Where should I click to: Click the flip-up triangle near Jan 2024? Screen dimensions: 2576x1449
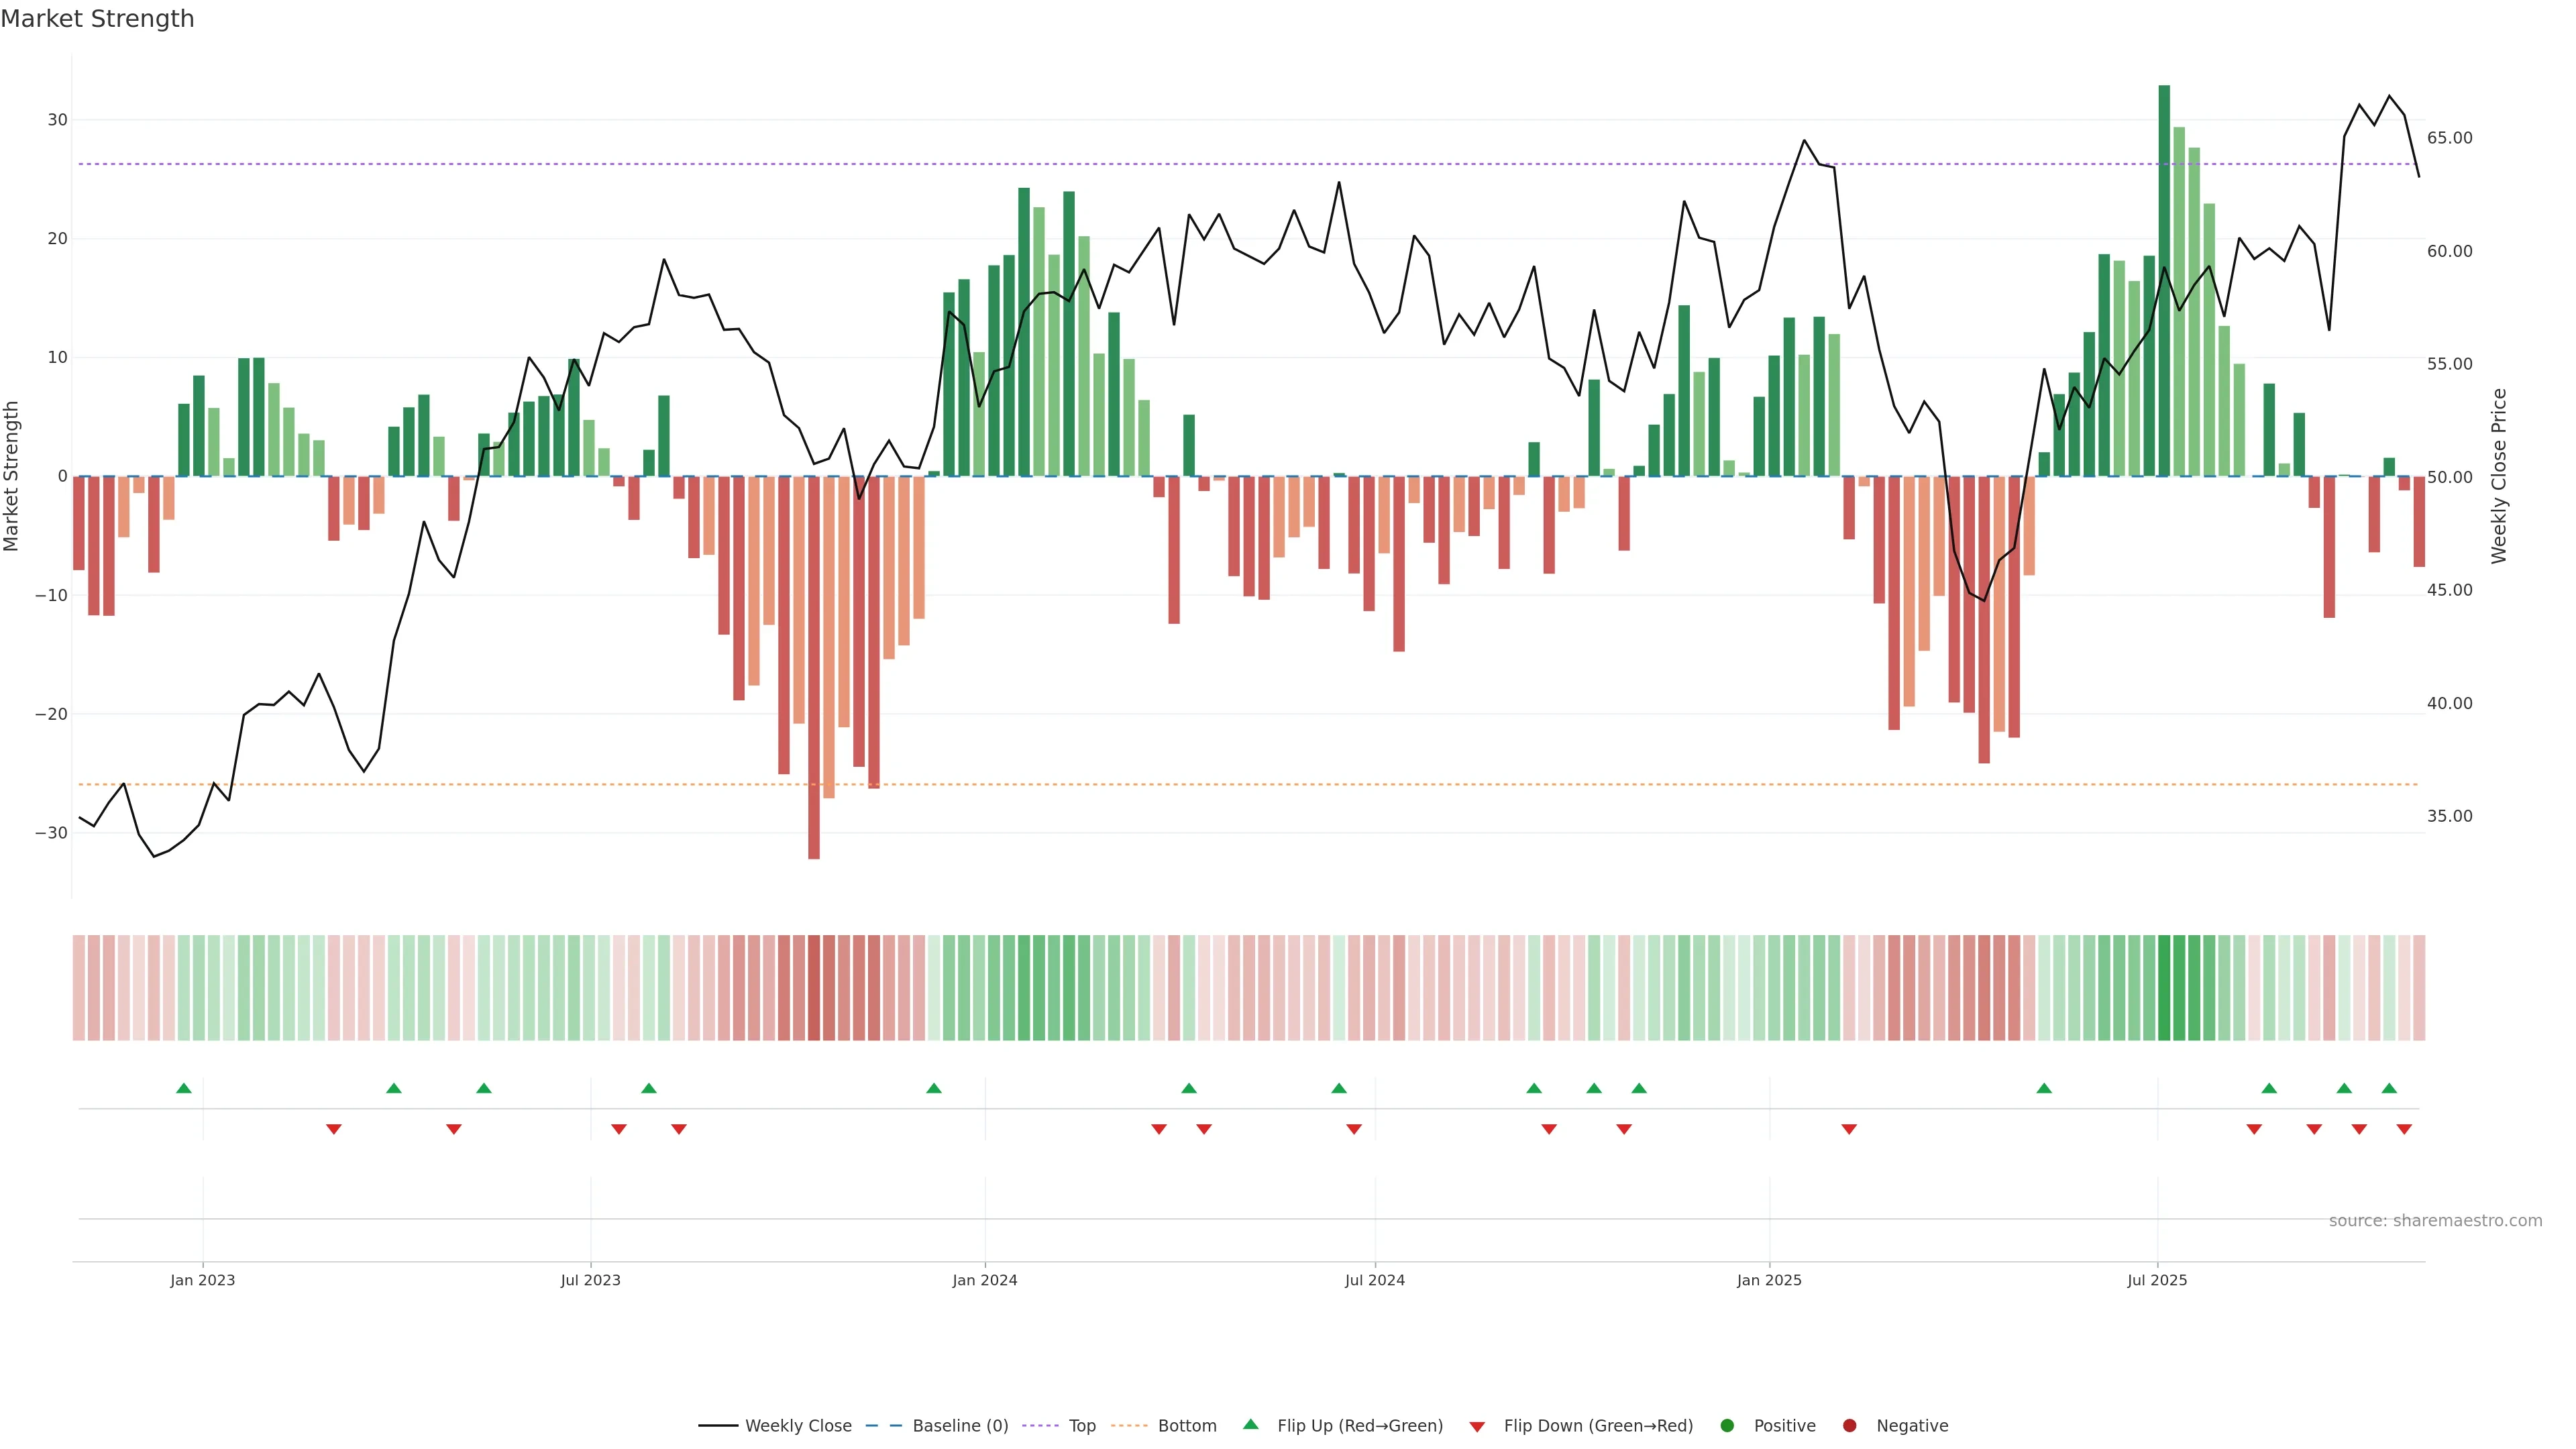[934, 1088]
